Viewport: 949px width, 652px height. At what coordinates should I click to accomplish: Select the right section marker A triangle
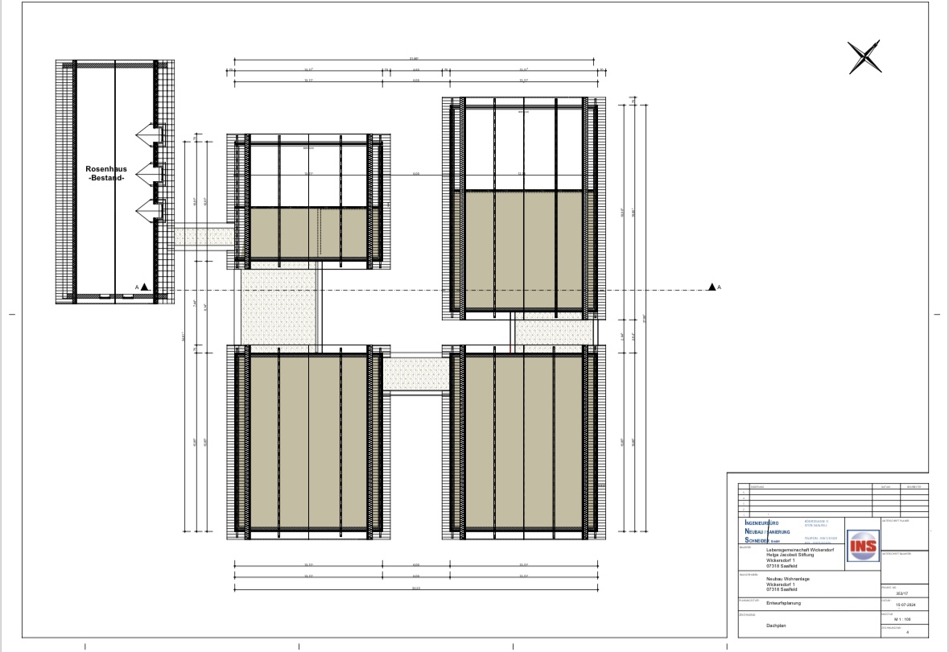pos(712,287)
